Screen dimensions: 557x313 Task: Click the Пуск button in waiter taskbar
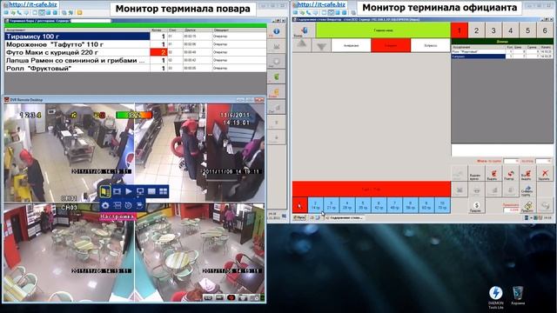[x=299, y=217]
